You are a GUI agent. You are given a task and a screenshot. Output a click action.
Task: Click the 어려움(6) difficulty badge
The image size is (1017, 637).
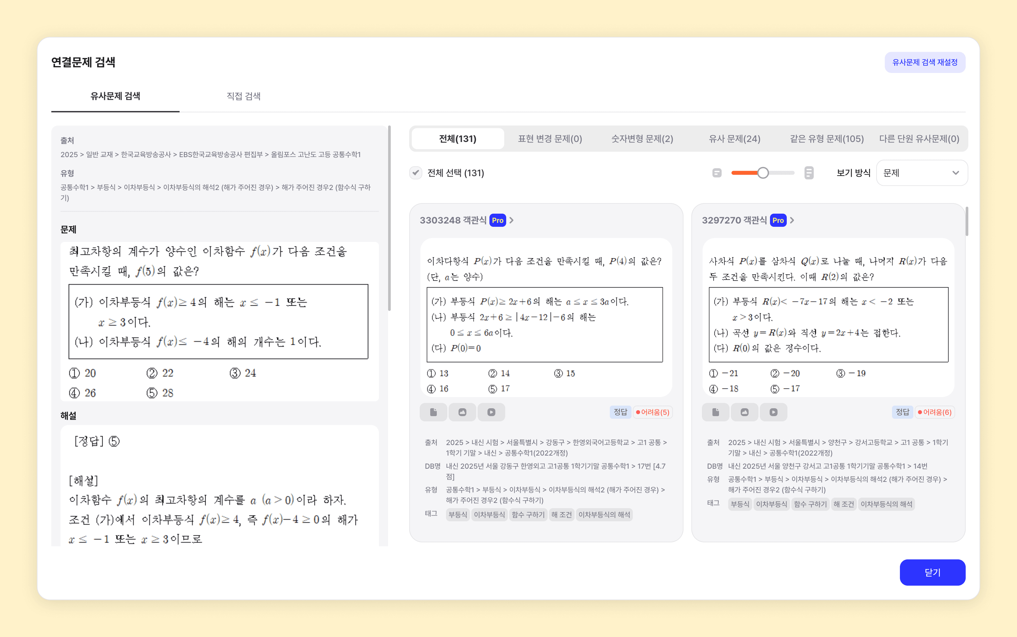tap(935, 412)
